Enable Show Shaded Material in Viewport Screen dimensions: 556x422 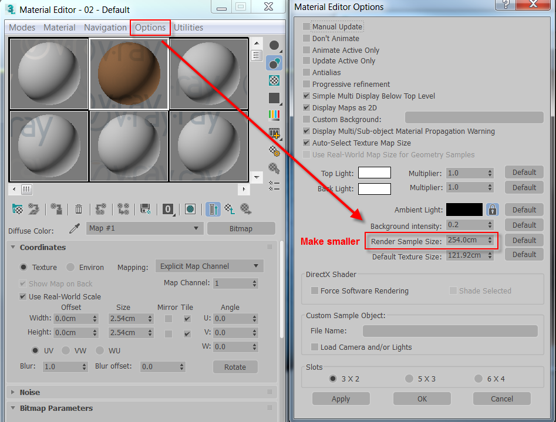pos(189,209)
